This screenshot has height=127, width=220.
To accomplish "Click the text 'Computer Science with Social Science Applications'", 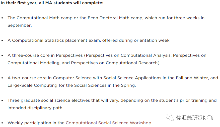I will click(107, 78).
